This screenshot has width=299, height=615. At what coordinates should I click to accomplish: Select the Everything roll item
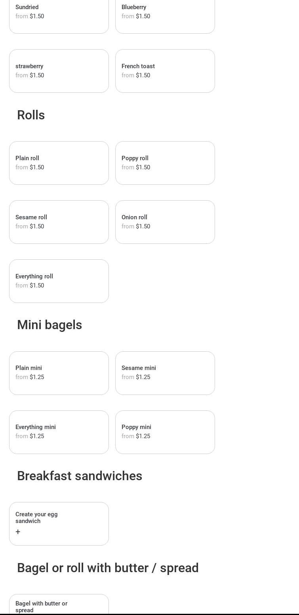59,281
